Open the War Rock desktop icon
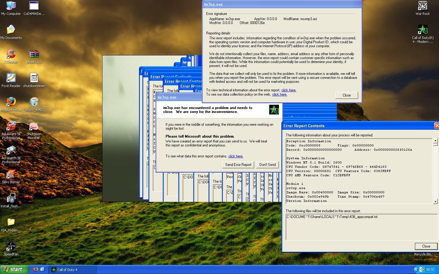Screen dimensions: 439x274 click(423, 6)
